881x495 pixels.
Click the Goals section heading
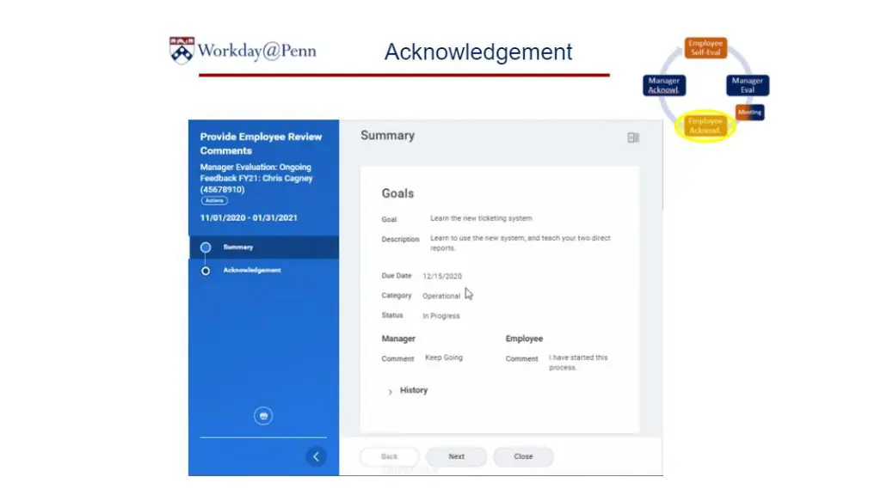click(397, 193)
